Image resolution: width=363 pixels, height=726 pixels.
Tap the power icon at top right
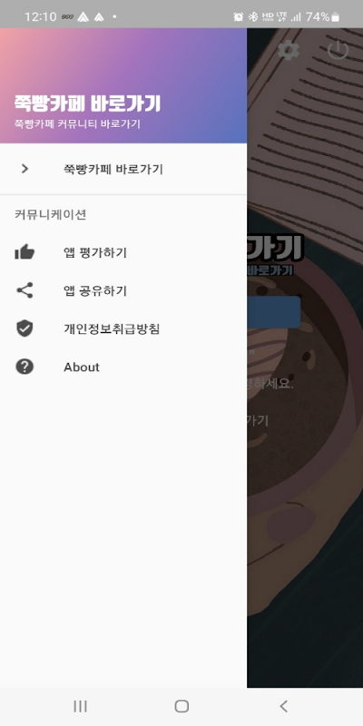click(338, 50)
